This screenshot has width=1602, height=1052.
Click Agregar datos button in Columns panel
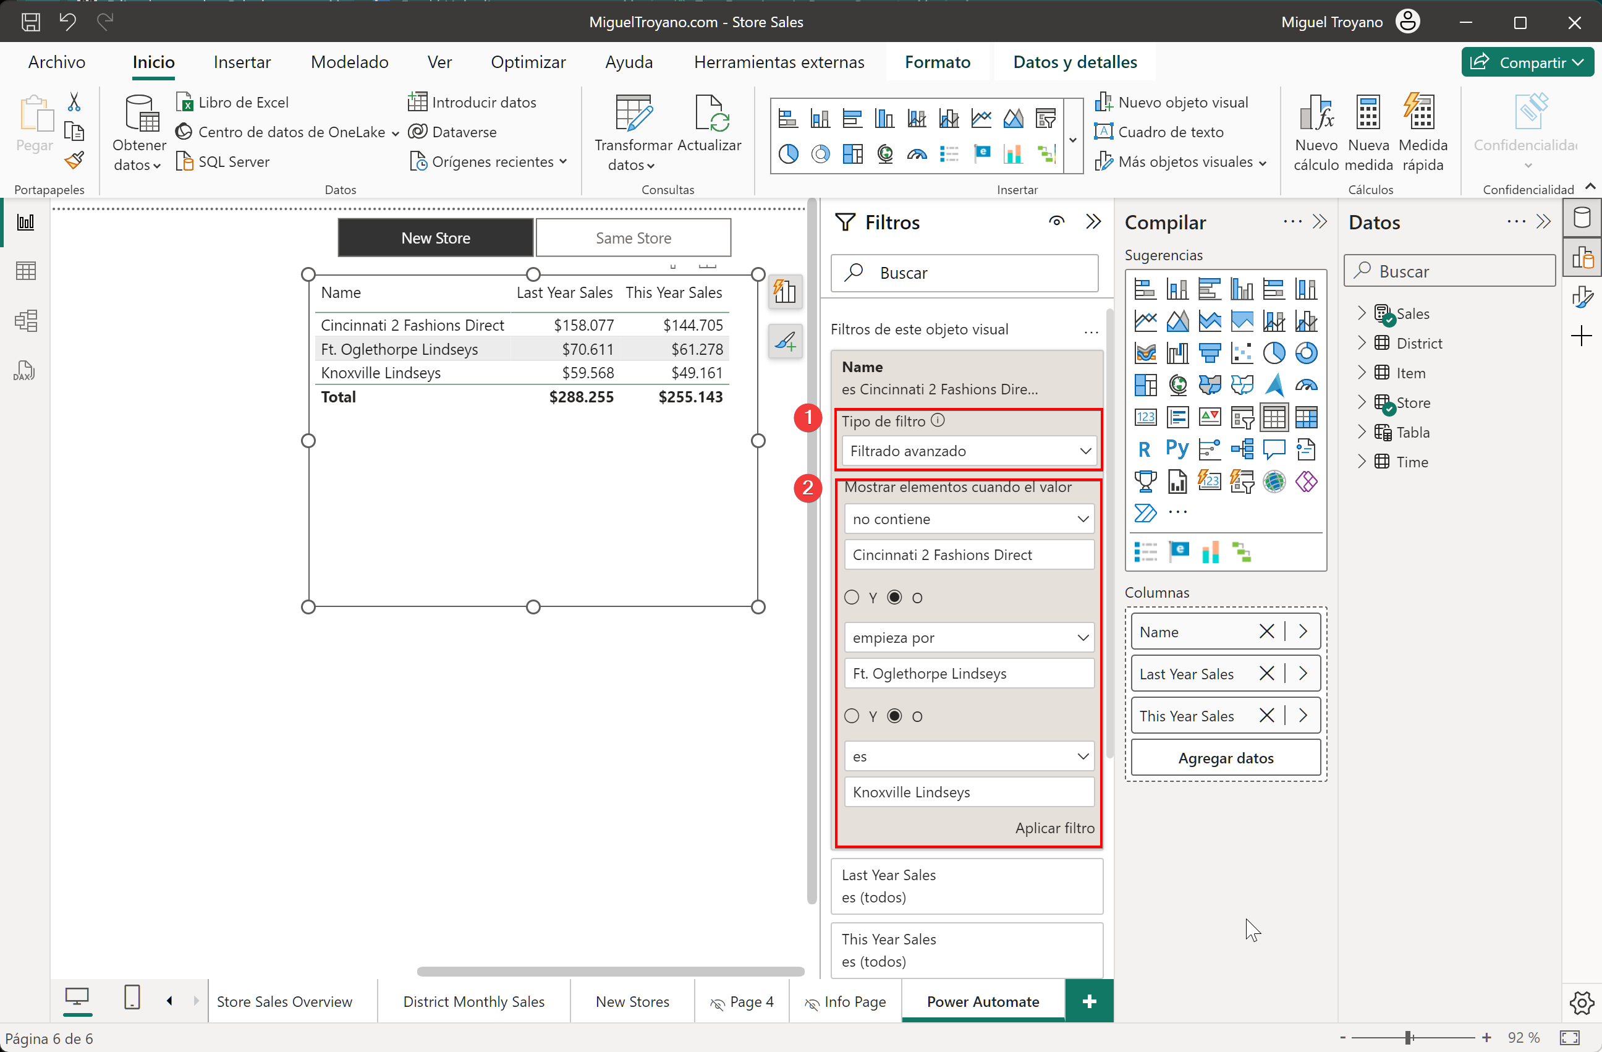[x=1224, y=757]
